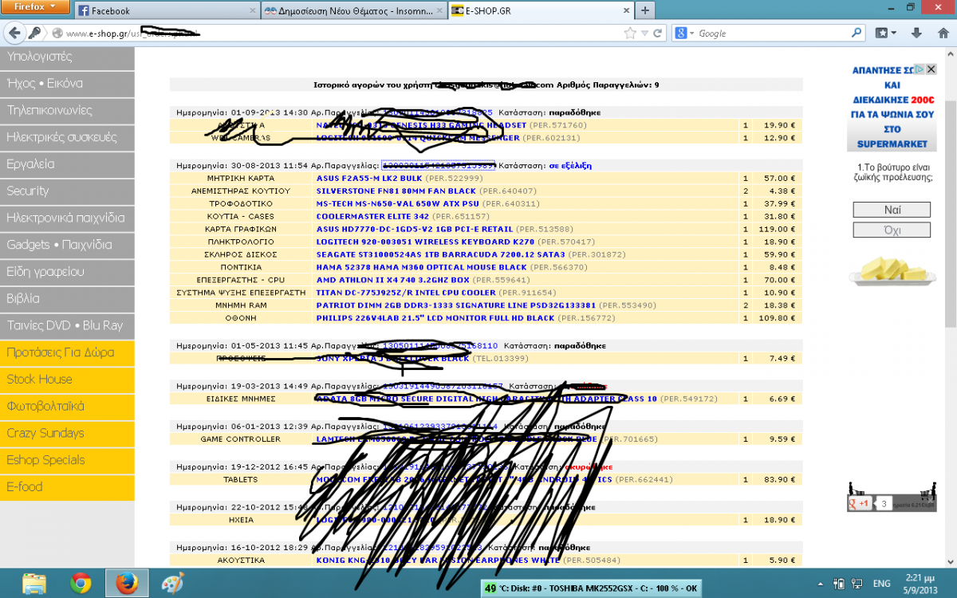Open Προτάσεις Για Δώρα section
Screen dimensions: 957x598
point(67,352)
